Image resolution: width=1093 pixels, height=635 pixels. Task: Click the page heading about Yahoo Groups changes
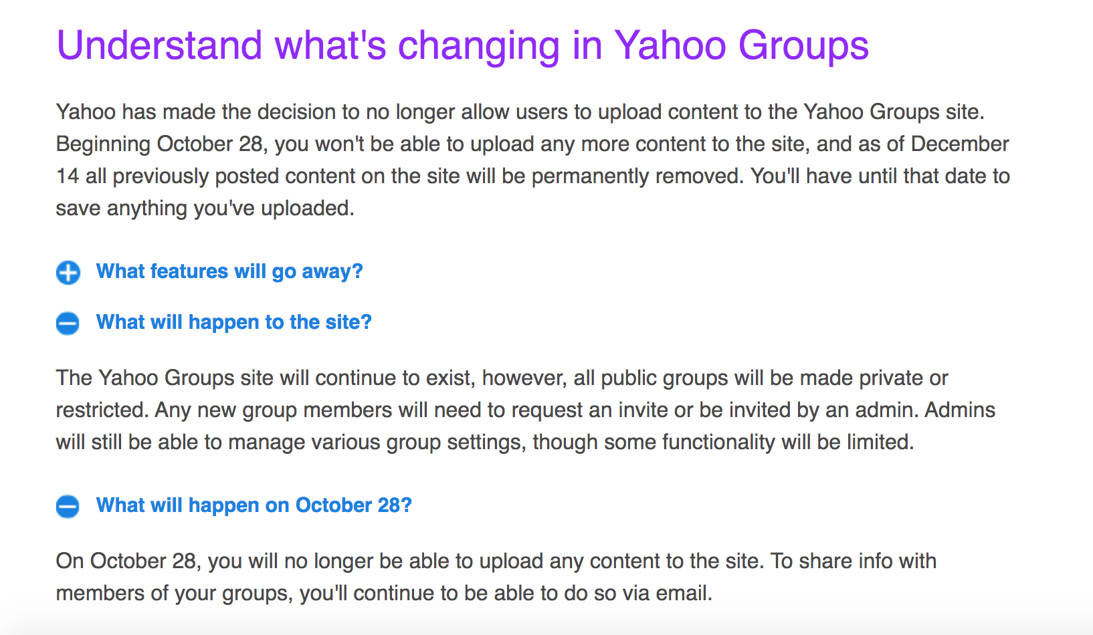(x=462, y=45)
